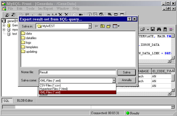Go up one folder level
The height and width of the screenshot is (116, 177).
(x=102, y=26)
